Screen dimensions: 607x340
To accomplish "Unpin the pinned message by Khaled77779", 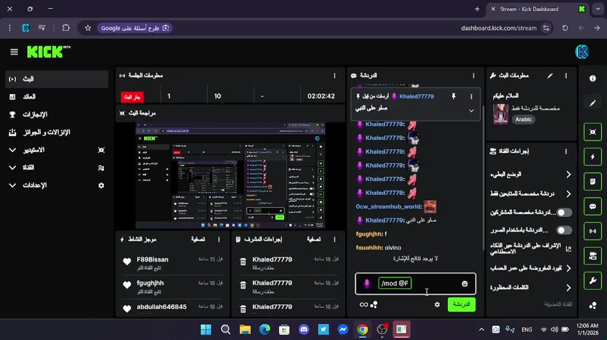I will coord(453,96).
